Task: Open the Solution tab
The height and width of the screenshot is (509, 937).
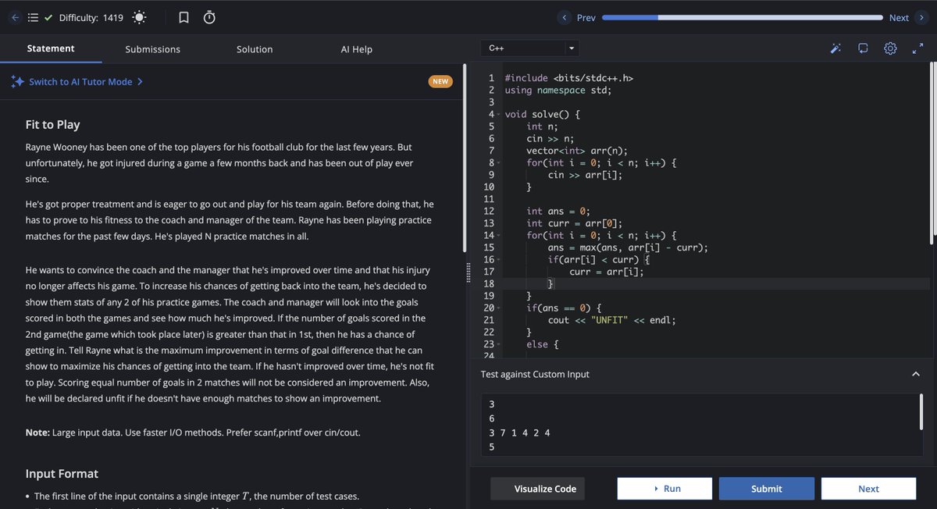Action: pyautogui.click(x=255, y=49)
